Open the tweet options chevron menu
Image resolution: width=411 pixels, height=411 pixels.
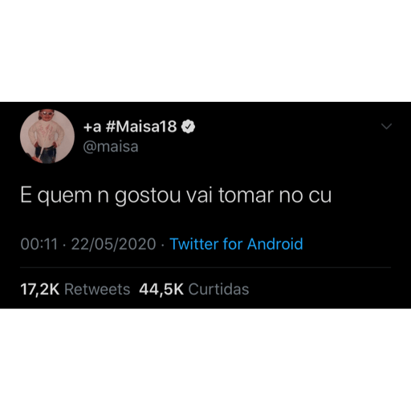coord(386,126)
